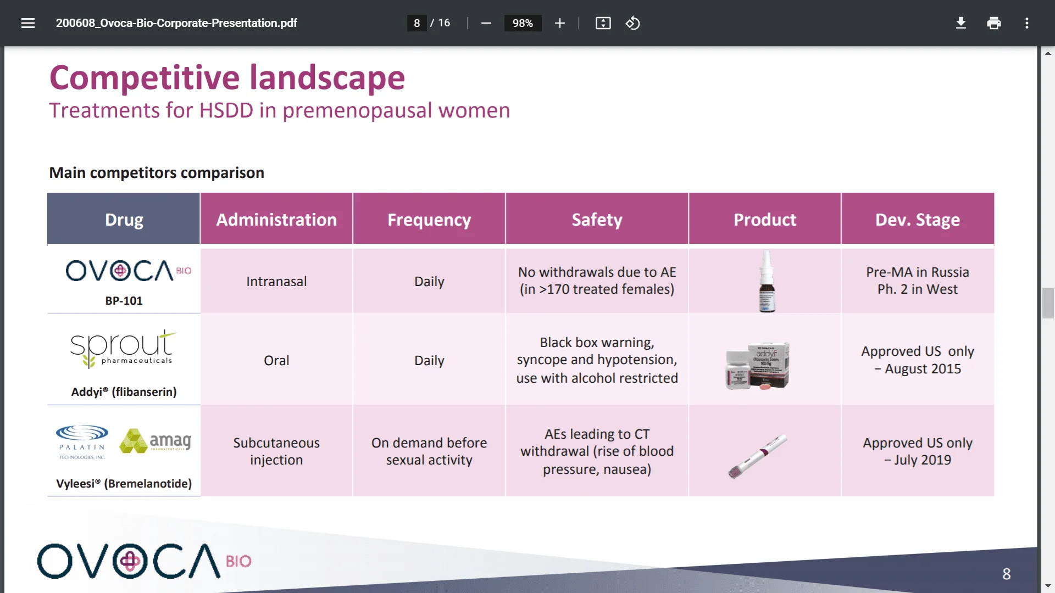Click the BP-101 drug label

tap(124, 301)
